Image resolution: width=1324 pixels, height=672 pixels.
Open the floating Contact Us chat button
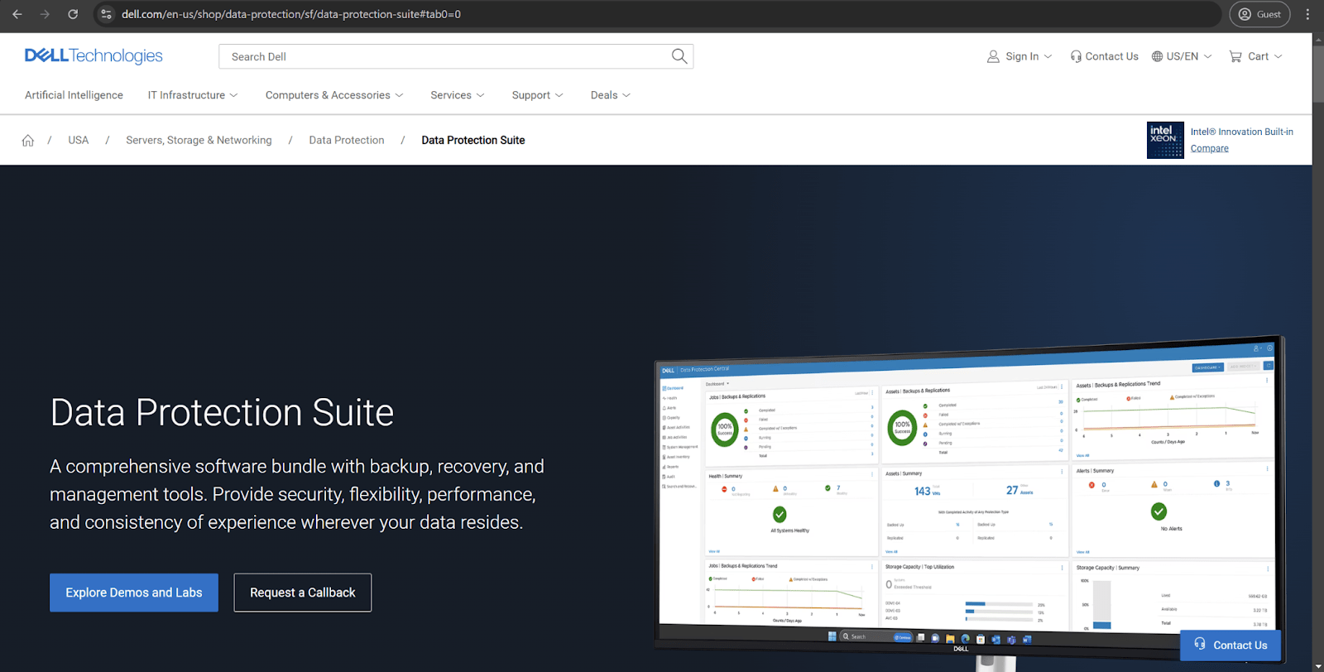coord(1230,646)
